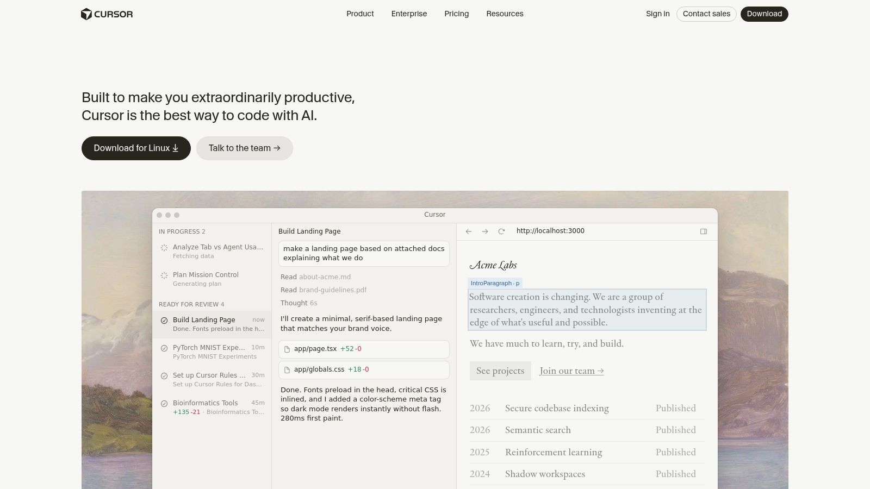
Task: Select the Analyze Tab vs Agent Usage task
Action: 212,251
